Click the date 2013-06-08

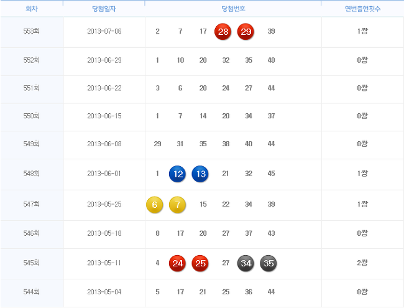pos(104,144)
